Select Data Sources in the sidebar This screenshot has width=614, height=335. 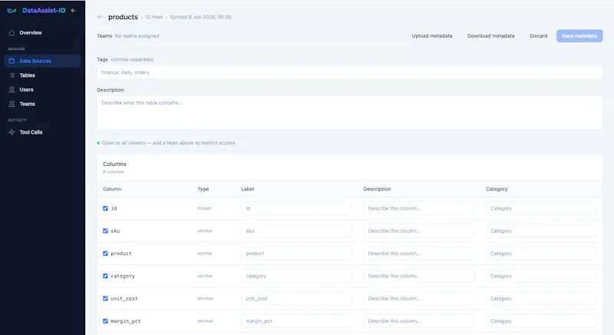42,61
